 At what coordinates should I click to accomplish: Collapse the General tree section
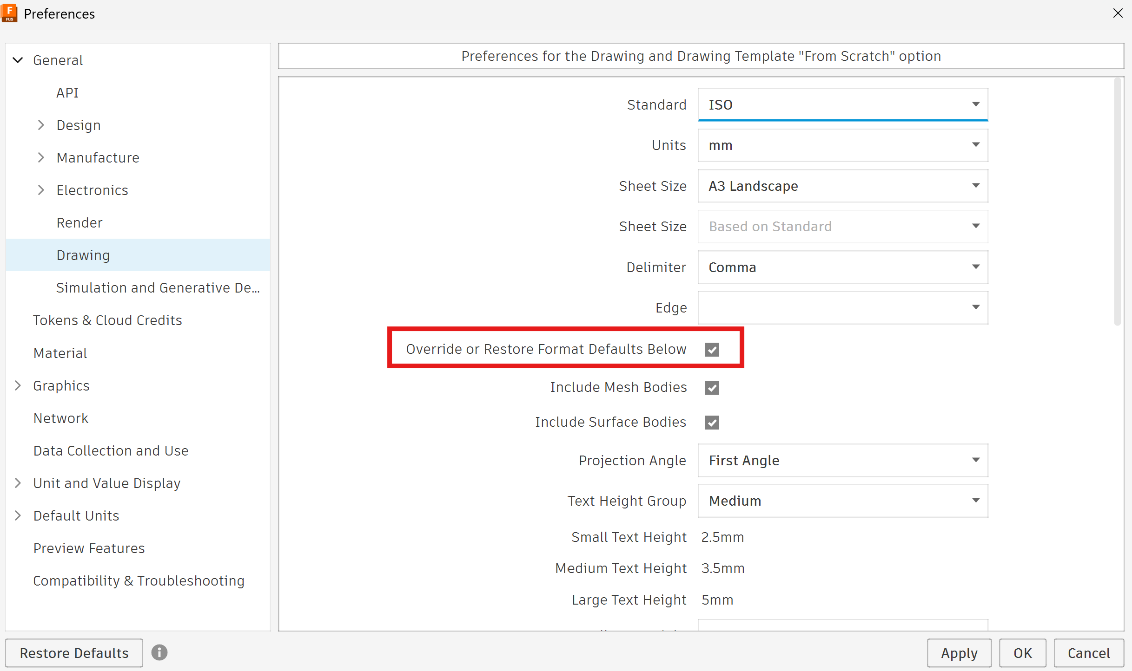tap(18, 60)
